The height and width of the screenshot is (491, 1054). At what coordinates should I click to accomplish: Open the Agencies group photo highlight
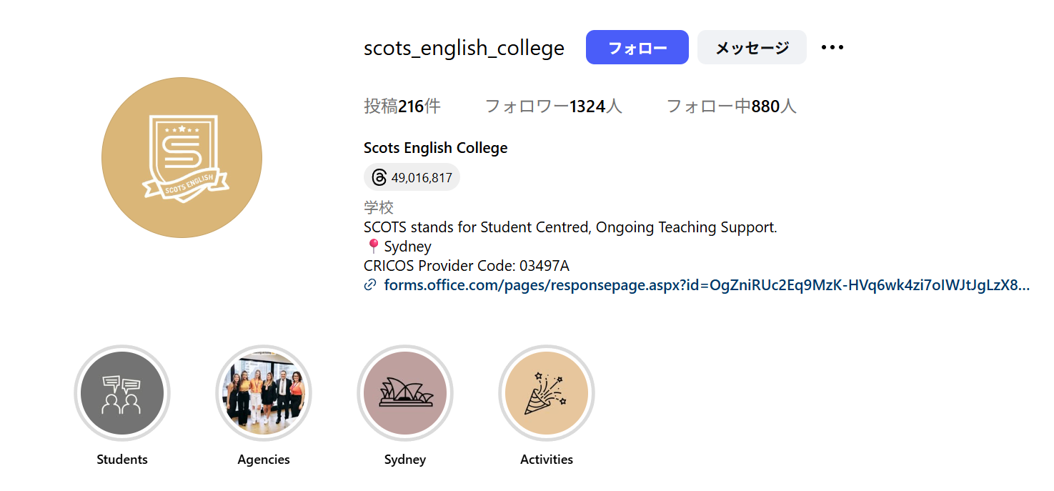[264, 394]
